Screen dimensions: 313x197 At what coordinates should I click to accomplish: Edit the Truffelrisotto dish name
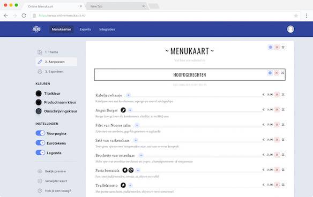(107, 185)
